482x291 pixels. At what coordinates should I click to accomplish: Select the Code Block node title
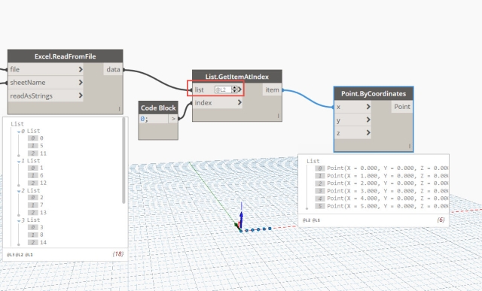point(158,108)
